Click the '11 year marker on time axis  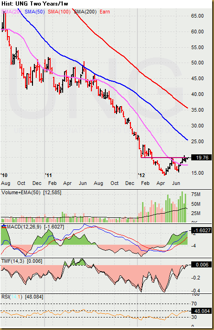[x=48, y=175]
